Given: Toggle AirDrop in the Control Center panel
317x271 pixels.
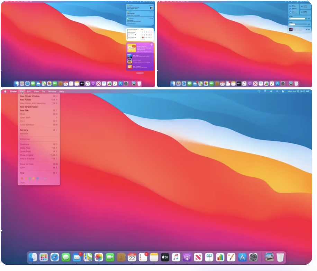Looking at the screenshot, I should tap(290, 12).
